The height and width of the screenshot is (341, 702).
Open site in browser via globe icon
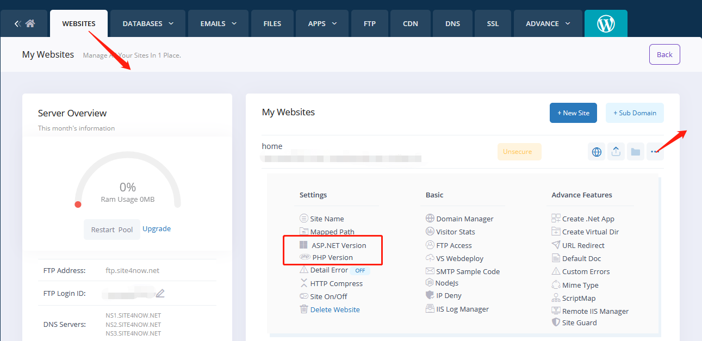point(597,152)
